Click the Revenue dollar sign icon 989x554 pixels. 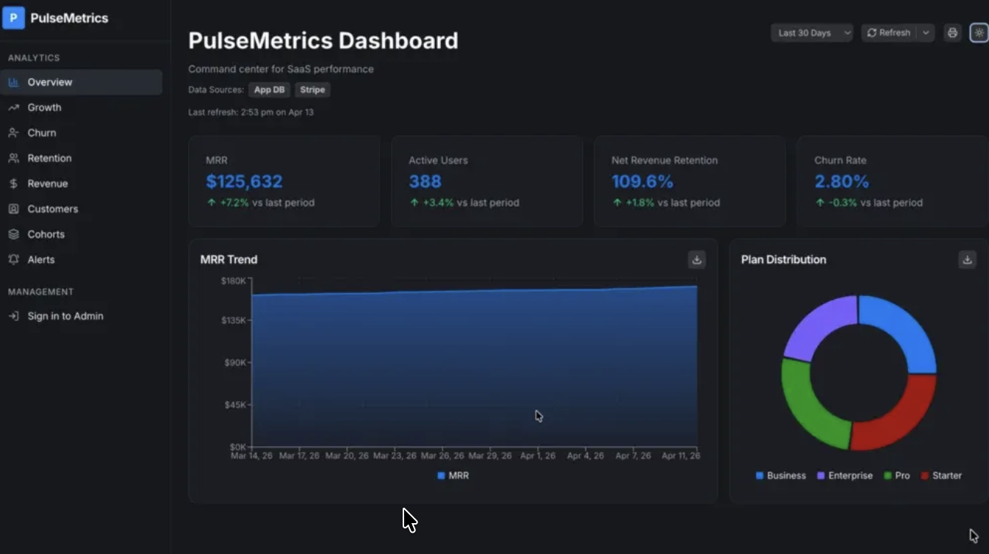click(13, 184)
